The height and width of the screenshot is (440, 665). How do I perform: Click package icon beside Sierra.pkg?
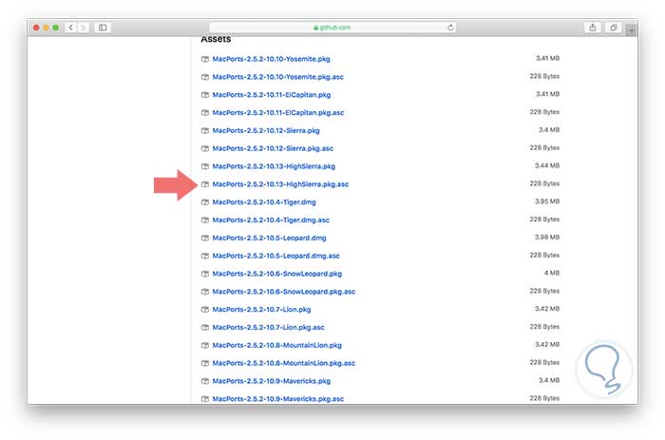(205, 131)
